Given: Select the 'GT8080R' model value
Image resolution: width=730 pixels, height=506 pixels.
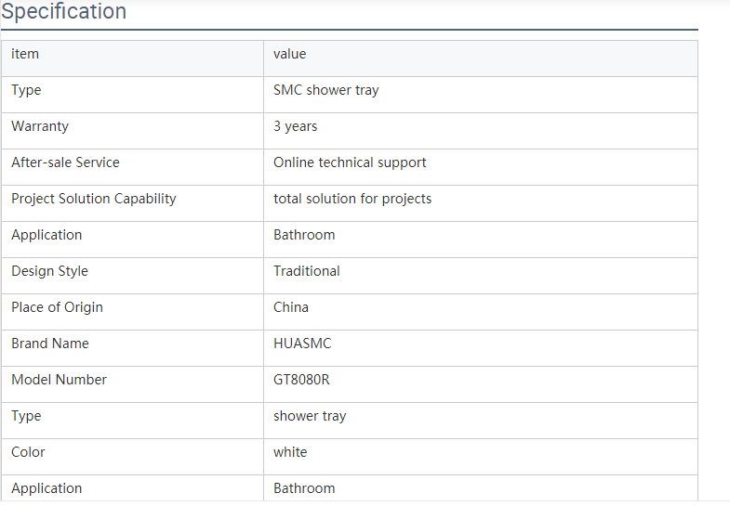Looking at the screenshot, I should point(301,380).
